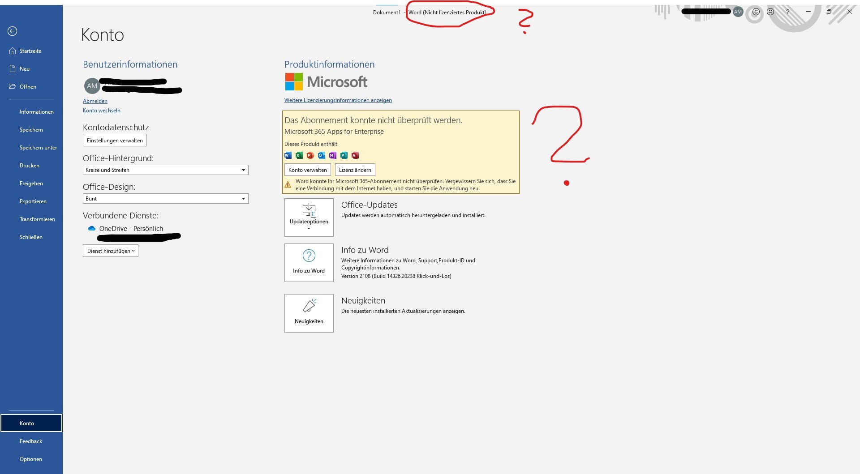Screen dimensions: 860x474
Task: Click the Produktinformationen heading
Action: pyautogui.click(x=330, y=64)
